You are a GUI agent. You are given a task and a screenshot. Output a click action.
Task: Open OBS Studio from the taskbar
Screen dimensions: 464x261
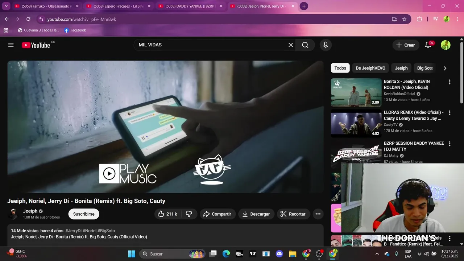coord(319,254)
